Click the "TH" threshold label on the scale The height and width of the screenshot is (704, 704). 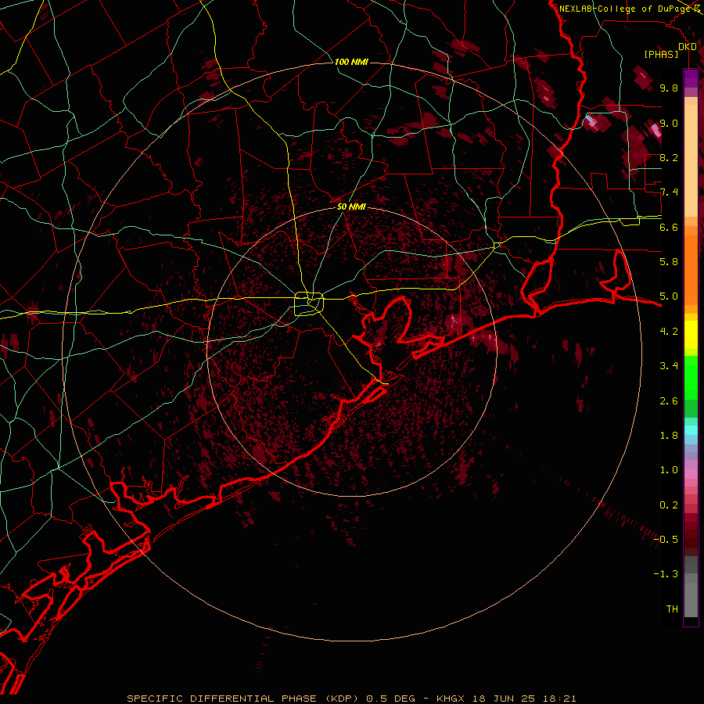(x=672, y=609)
